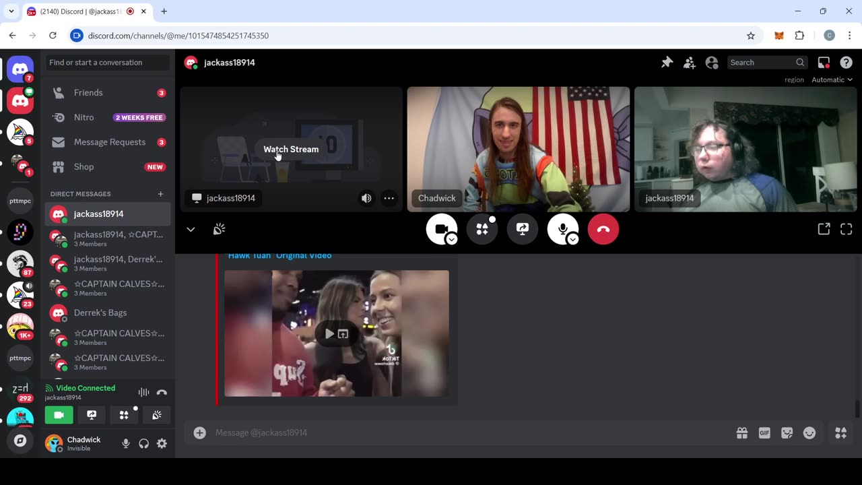
Task: Open the Explore Discoverable Servers compass icon
Action: (x=20, y=441)
